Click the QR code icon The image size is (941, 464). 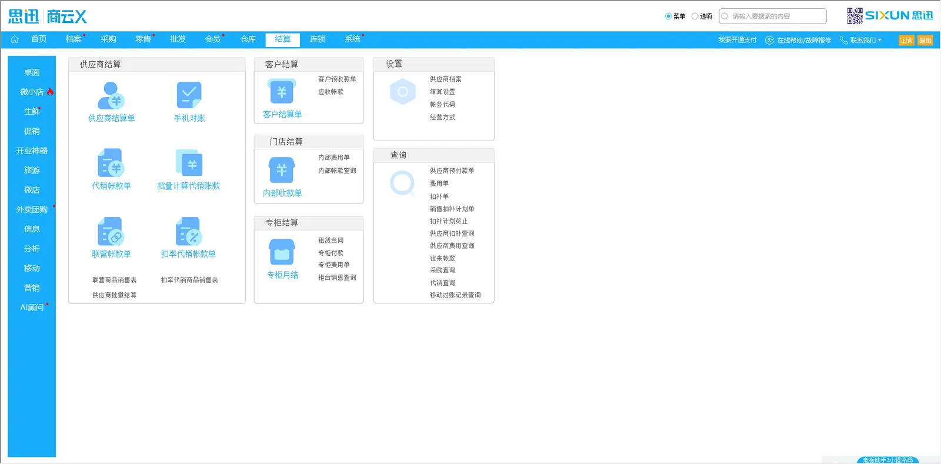tap(855, 16)
